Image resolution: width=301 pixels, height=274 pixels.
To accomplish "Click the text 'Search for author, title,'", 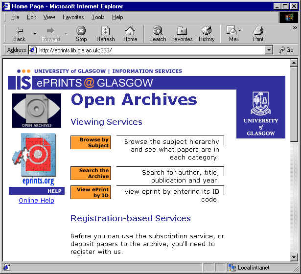I will [181, 173].
